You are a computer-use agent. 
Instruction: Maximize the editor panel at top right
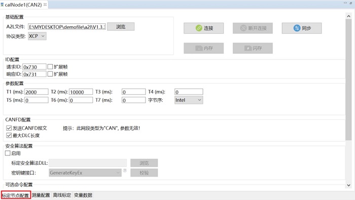click(351, 3)
